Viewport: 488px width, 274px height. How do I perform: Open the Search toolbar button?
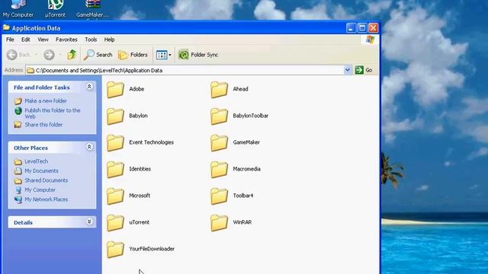coord(98,55)
